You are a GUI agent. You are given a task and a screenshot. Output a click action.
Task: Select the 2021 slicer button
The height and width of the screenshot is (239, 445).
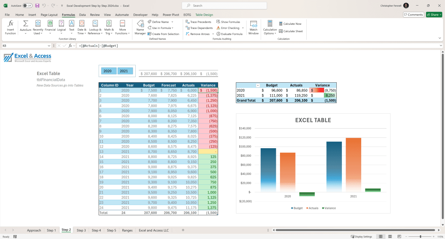pyautogui.click(x=125, y=71)
